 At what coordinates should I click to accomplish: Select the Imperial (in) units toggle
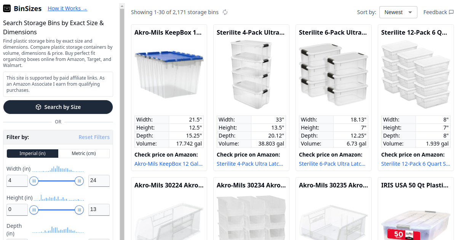[x=33, y=154]
